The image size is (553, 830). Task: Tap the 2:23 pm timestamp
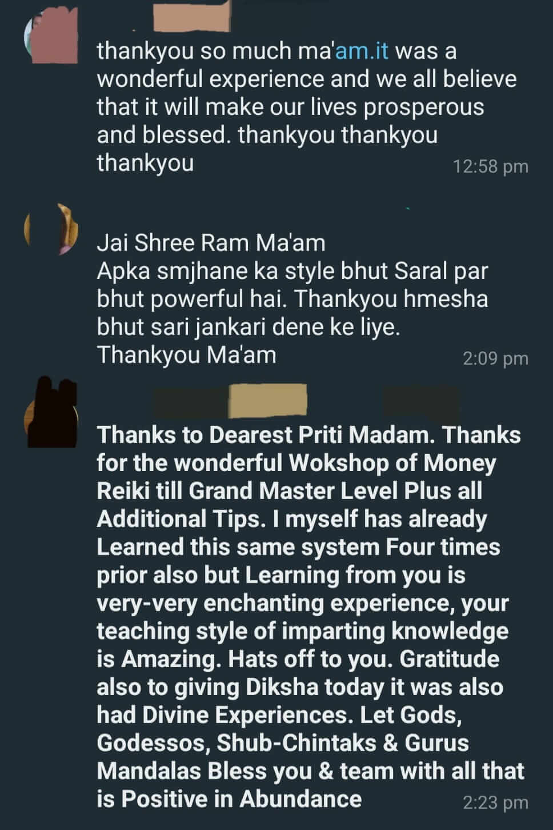click(x=495, y=803)
